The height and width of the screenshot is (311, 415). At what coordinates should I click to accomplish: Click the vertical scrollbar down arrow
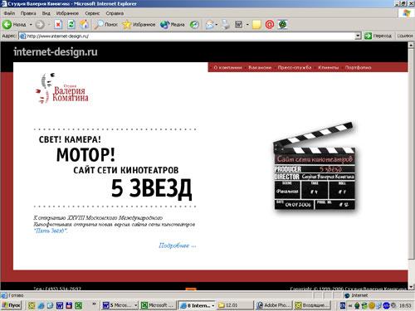411,287
